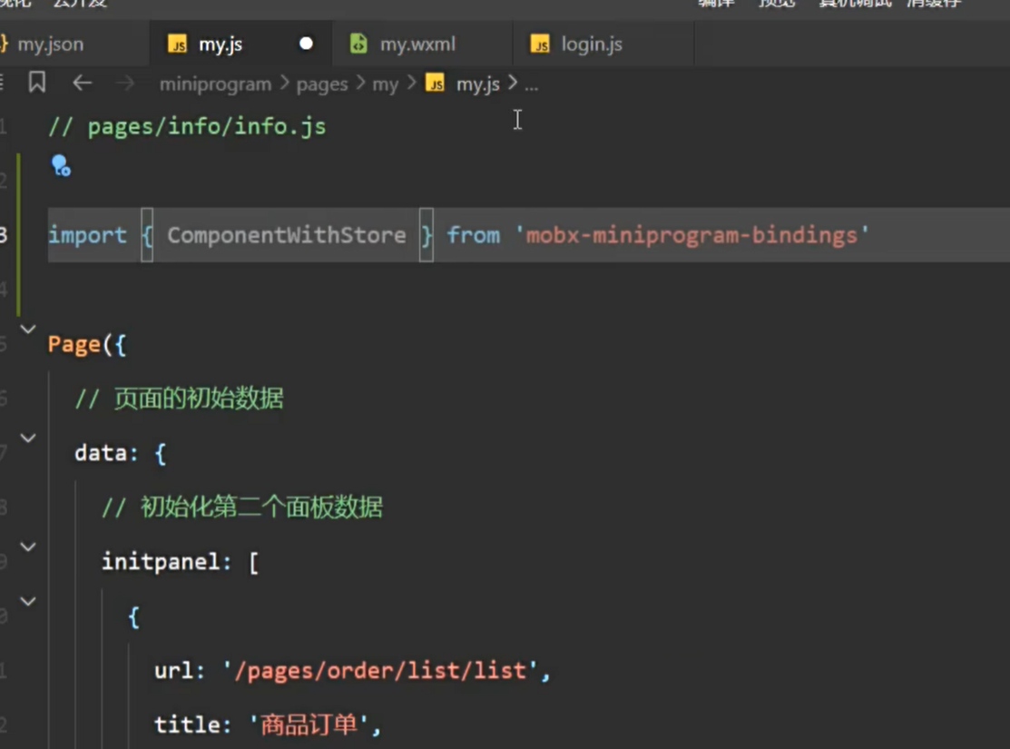
Task: Open the my.wxml editor tab
Action: [417, 44]
